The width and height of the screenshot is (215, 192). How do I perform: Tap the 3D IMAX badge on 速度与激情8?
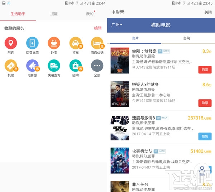tap(162, 118)
